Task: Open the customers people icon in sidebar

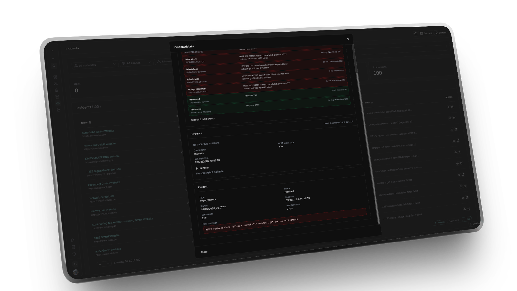Action: (x=56, y=83)
